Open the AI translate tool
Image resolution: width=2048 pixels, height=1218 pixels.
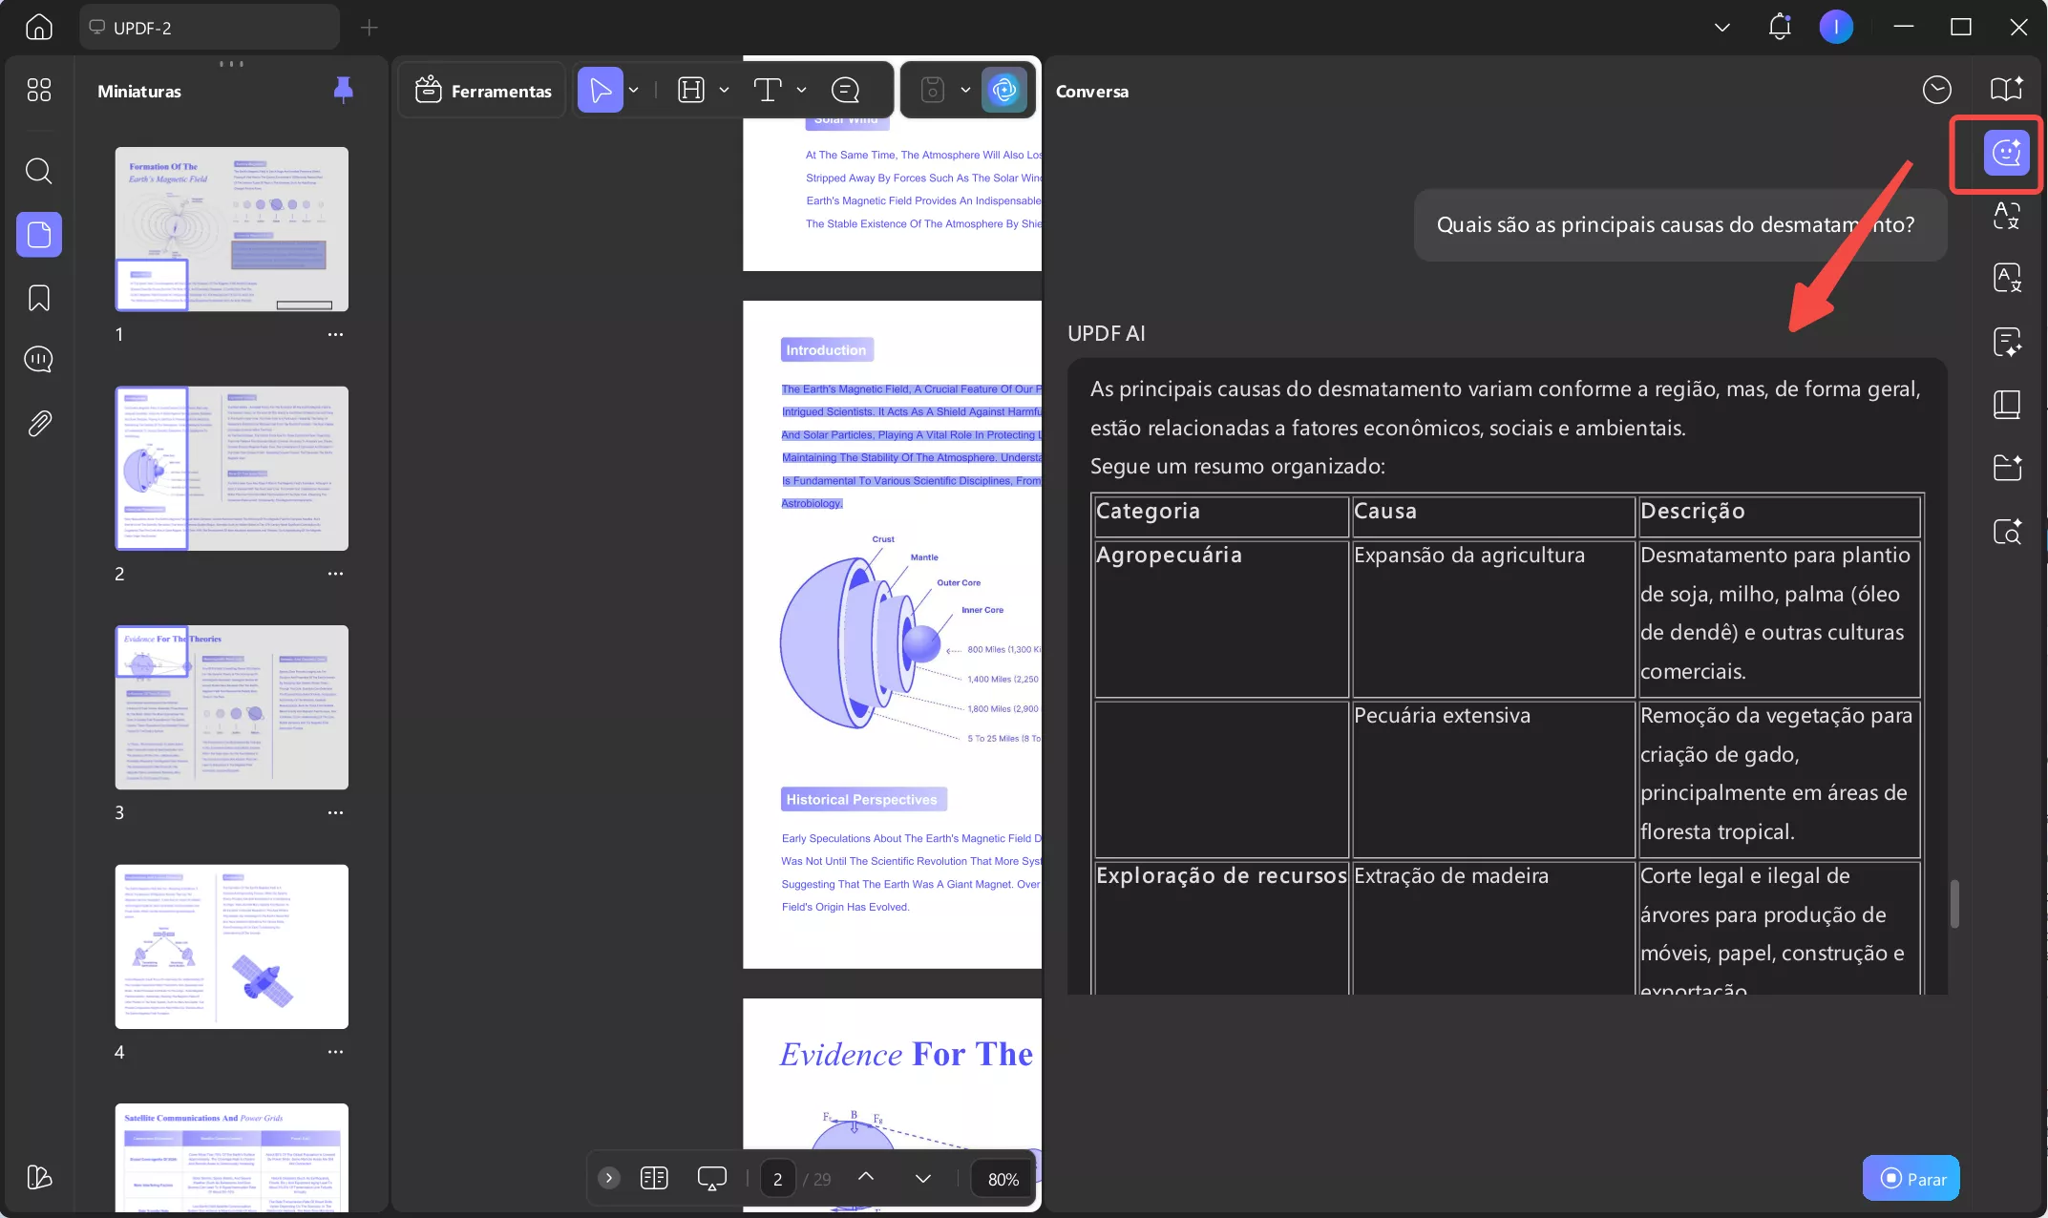pyautogui.click(x=2008, y=216)
